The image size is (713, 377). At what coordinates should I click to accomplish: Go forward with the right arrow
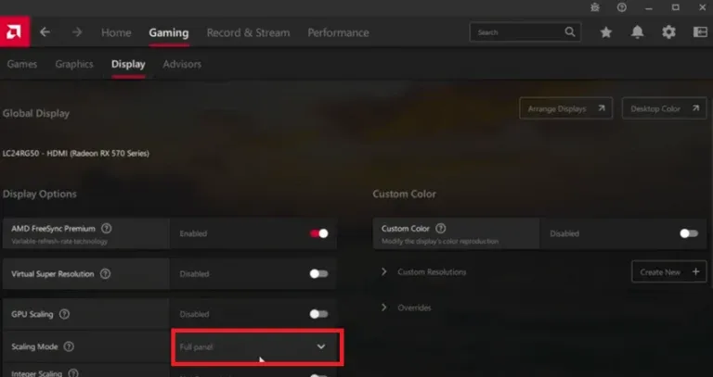77,32
